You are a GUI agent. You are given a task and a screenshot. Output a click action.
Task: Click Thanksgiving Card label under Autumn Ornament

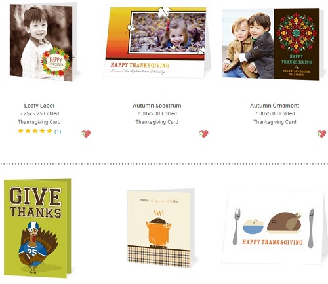(275, 122)
